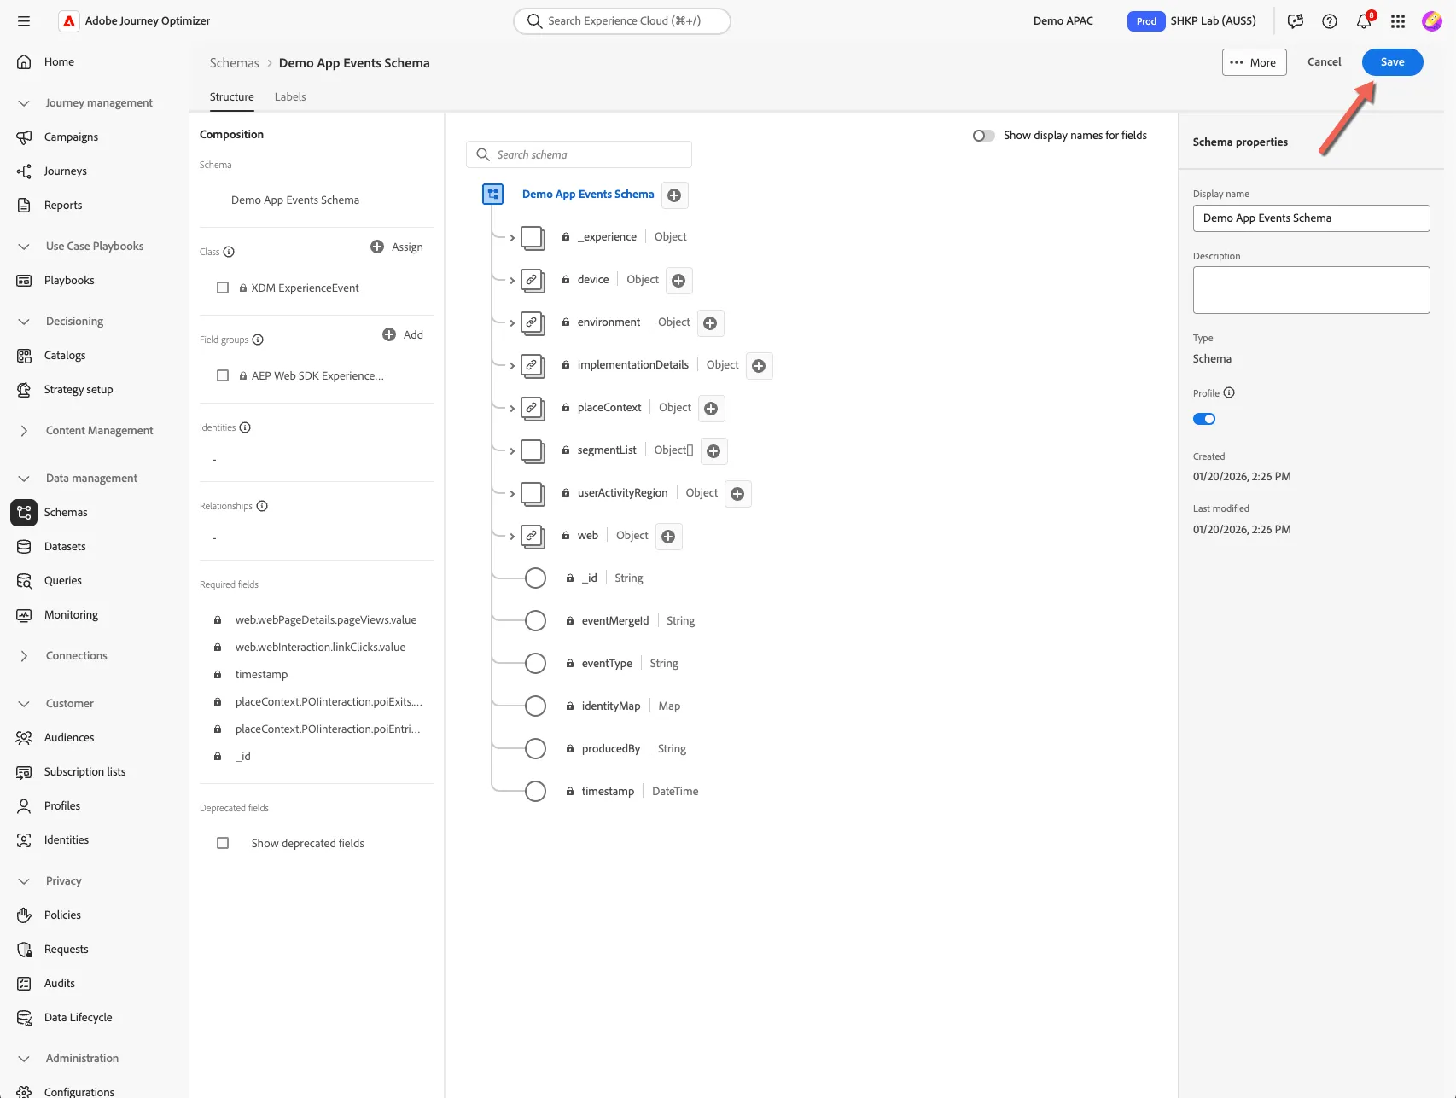Expand the device object node
1456x1098 pixels.
click(511, 281)
